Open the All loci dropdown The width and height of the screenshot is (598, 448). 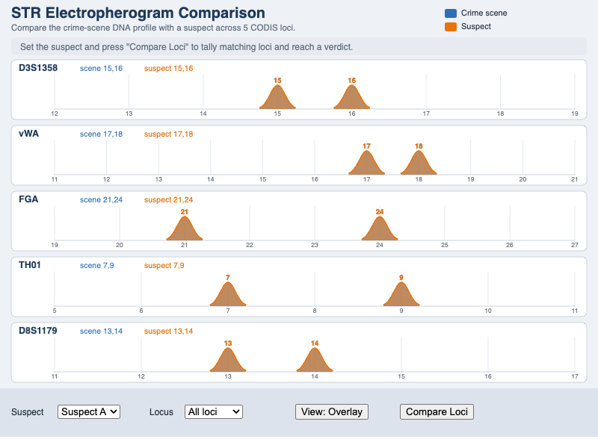(214, 412)
